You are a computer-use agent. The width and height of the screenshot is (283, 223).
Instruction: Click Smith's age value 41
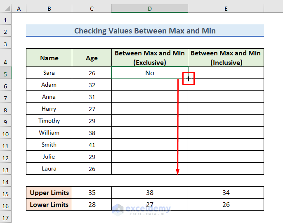coord(92,145)
